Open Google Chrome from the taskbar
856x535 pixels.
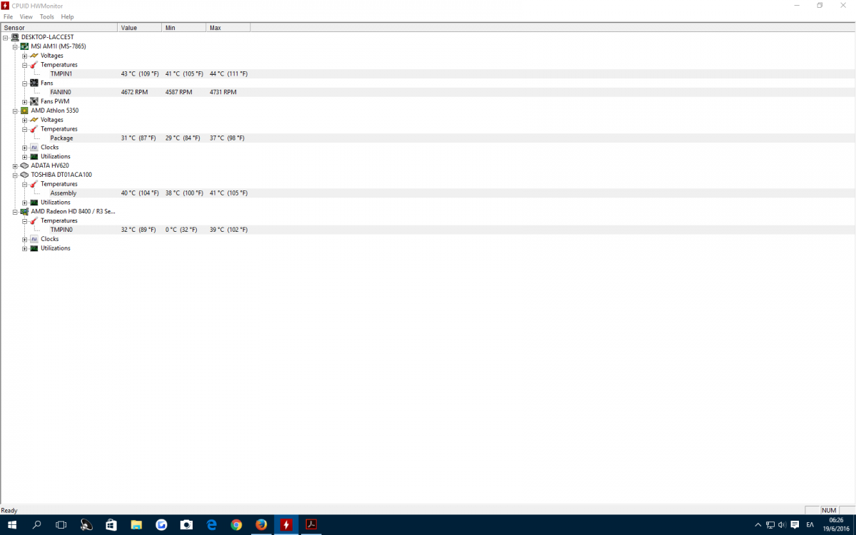236,525
